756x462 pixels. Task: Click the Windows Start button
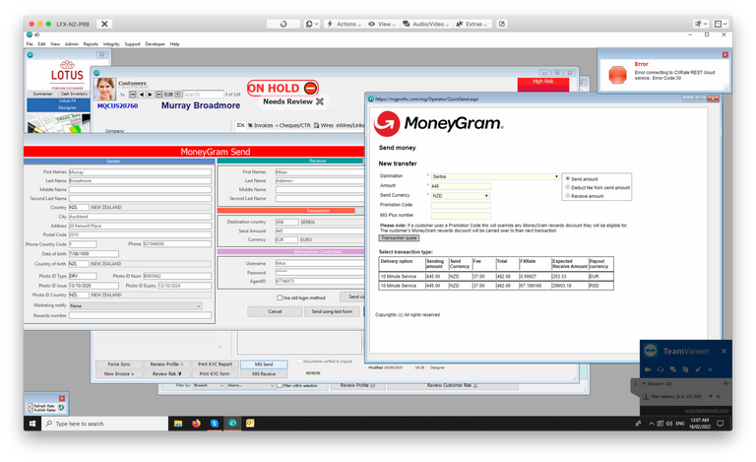click(x=32, y=424)
